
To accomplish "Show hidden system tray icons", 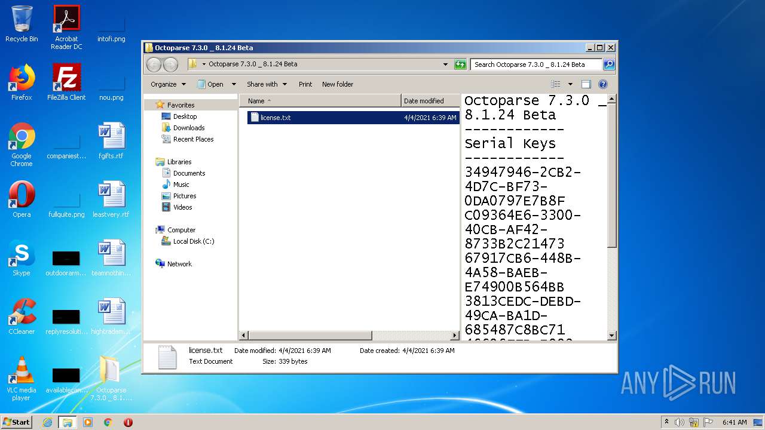I will pyautogui.click(x=666, y=422).
